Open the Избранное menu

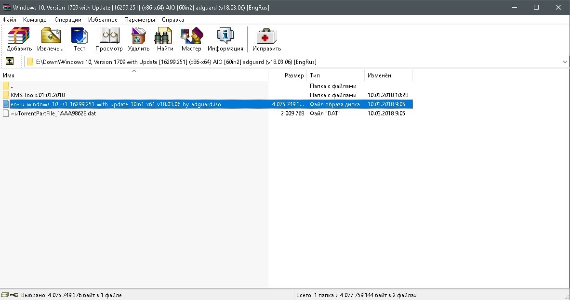click(x=103, y=20)
